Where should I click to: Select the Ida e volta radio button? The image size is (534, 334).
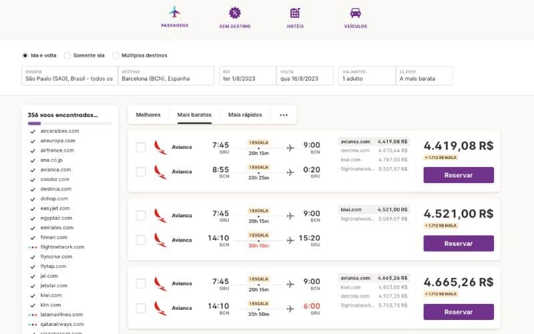coord(25,55)
